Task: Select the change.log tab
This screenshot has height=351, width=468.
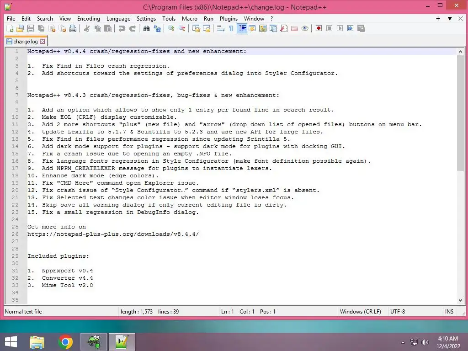Action: tap(26, 42)
